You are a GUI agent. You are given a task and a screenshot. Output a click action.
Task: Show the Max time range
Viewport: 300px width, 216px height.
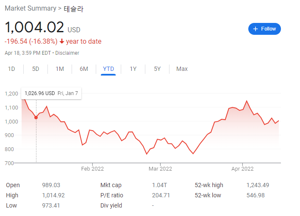182,69
